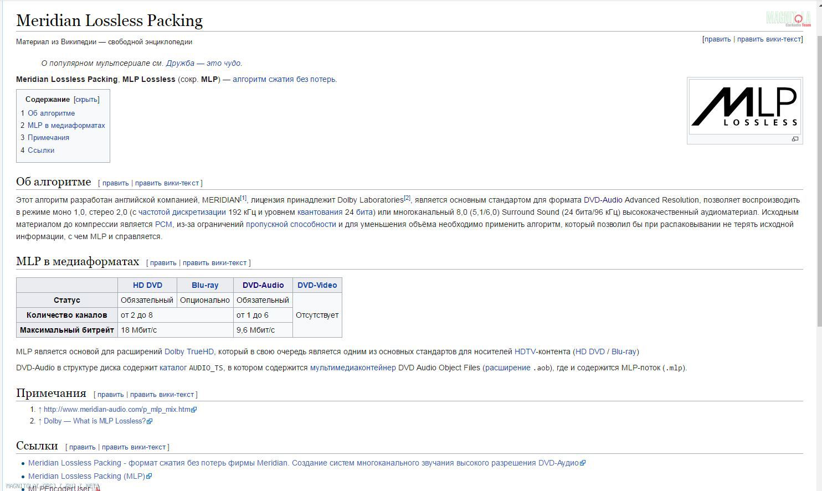Viewport: 822px width, 491px height.
Task: Open the алгоритм сжатия без потерь link
Action: [284, 79]
